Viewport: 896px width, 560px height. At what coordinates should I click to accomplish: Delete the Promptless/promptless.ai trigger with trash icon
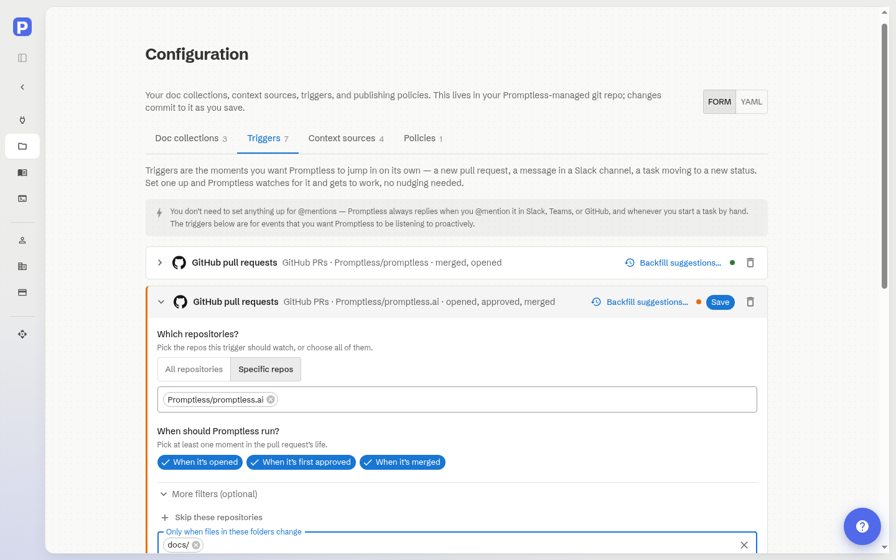click(x=750, y=302)
